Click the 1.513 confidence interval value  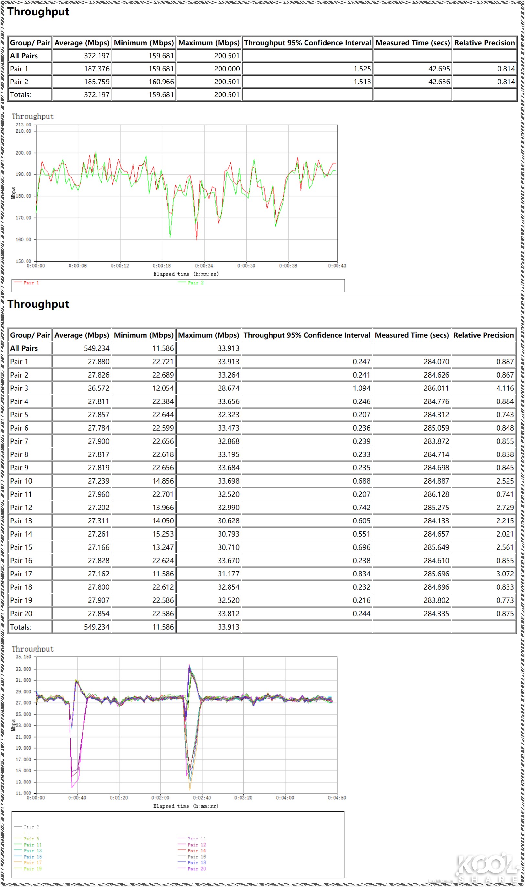[362, 82]
